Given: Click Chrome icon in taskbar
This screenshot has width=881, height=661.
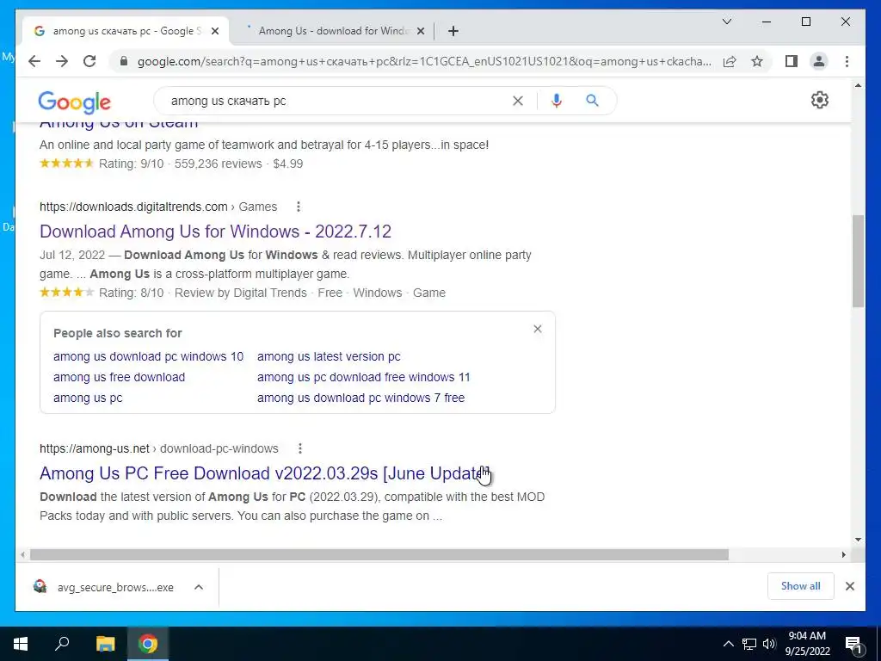Looking at the screenshot, I should 148,644.
